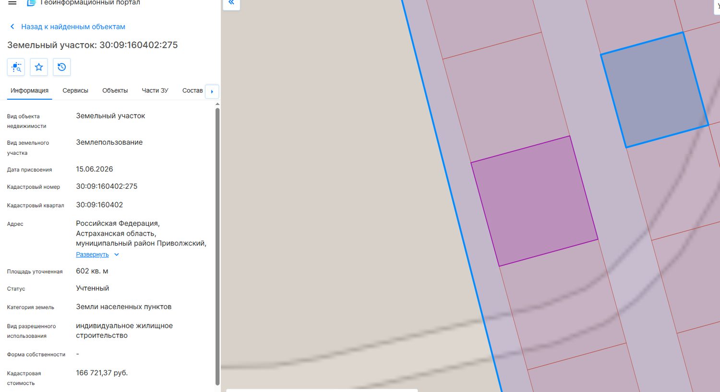
Task: Go to the Состав tab
Action: (192, 91)
